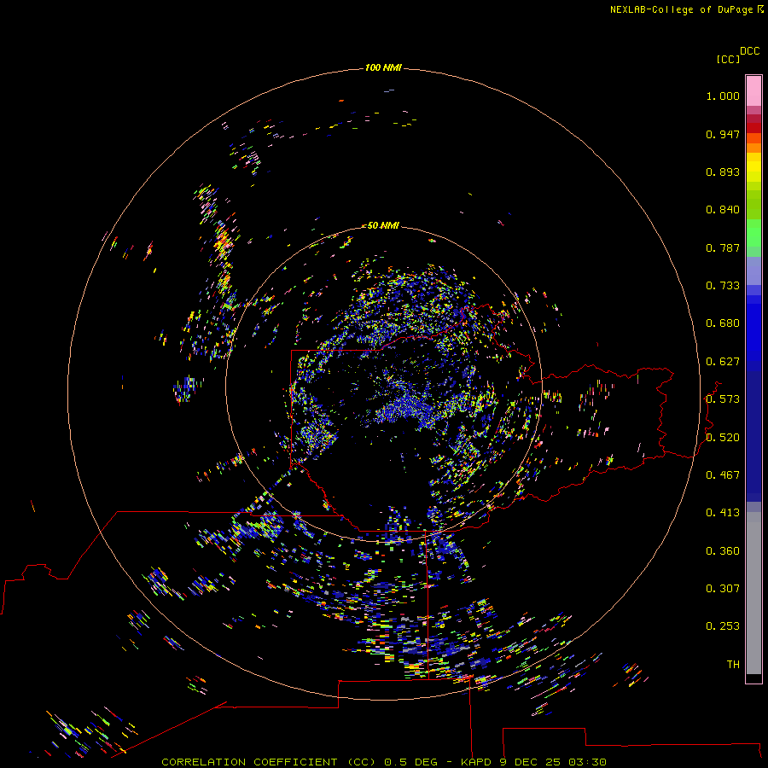Screen dimensions: 768x768
Task: Click the 100 NMI range ring label
Action: 382,67
